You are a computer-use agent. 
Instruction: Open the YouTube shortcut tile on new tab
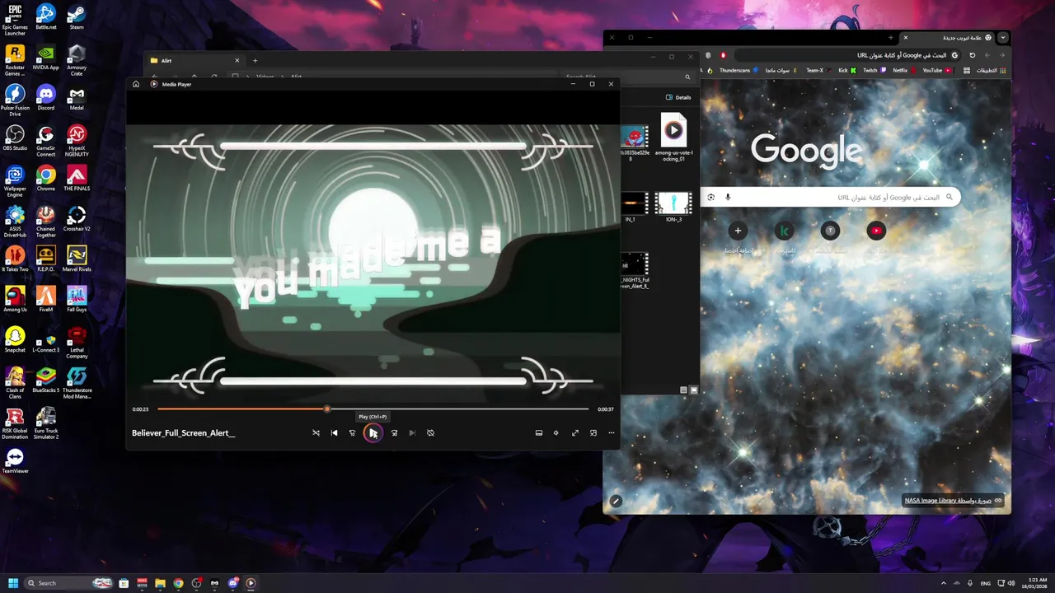click(x=876, y=231)
